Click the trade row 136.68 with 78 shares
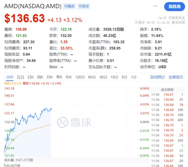The image size is (188, 167). (167, 105)
